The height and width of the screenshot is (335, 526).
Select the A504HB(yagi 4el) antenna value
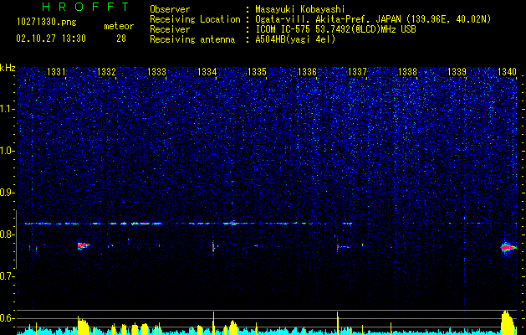(x=295, y=39)
